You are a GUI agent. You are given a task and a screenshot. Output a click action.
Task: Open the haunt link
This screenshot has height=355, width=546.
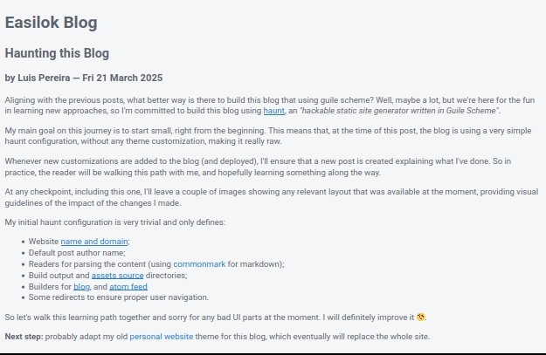[x=273, y=111]
